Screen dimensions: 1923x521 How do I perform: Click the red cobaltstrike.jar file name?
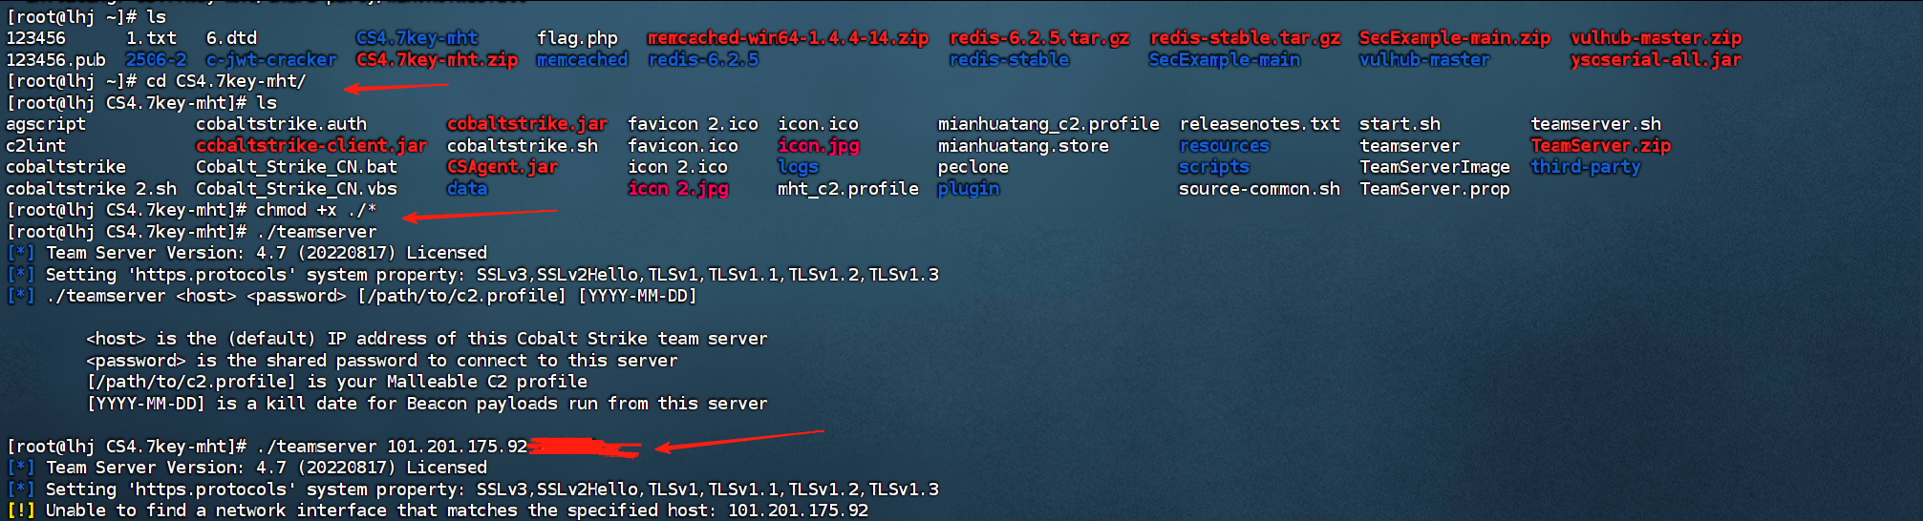coord(527,124)
